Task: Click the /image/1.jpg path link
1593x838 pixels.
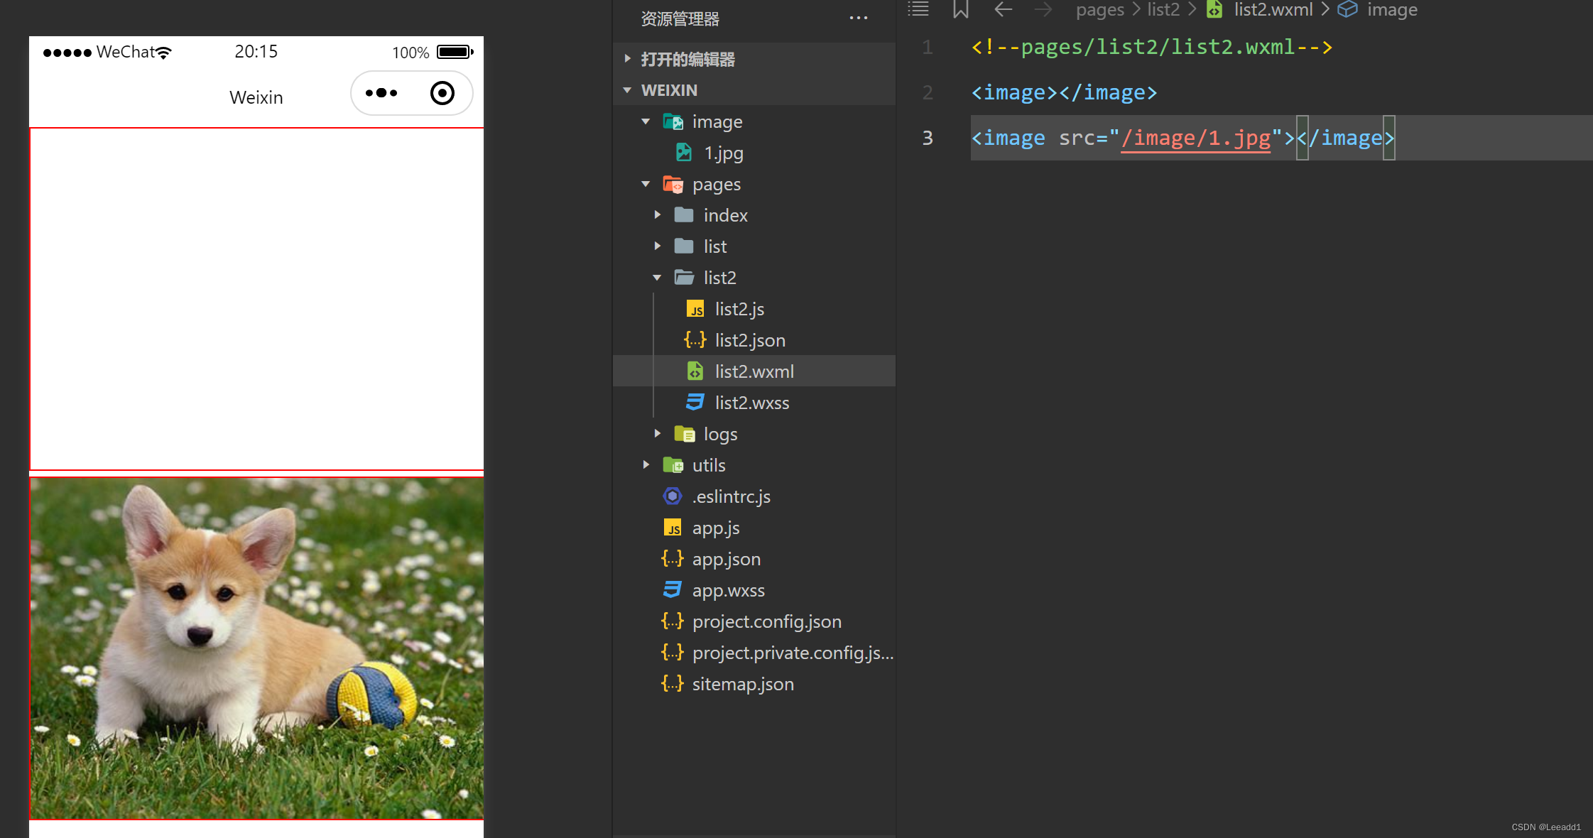Action: coord(1195,138)
